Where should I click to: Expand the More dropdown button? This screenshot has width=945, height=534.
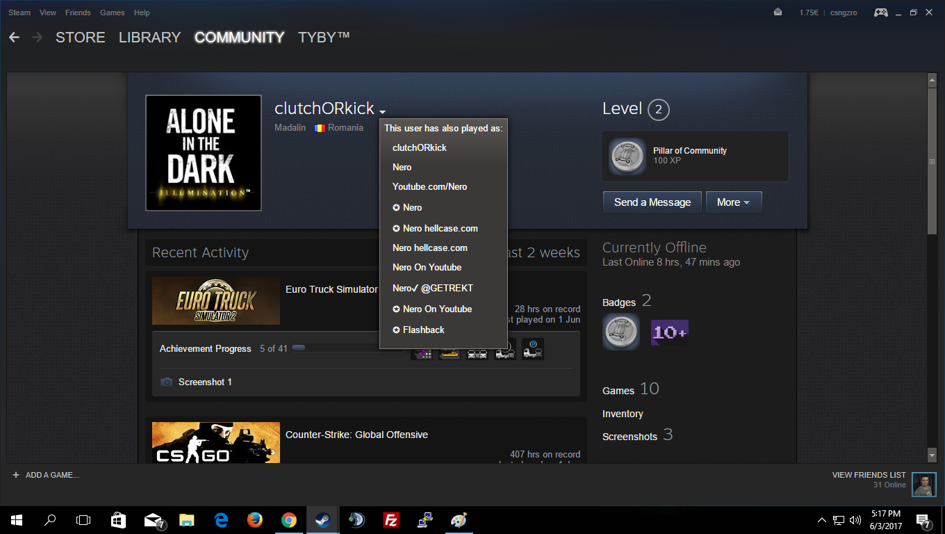[x=734, y=202]
